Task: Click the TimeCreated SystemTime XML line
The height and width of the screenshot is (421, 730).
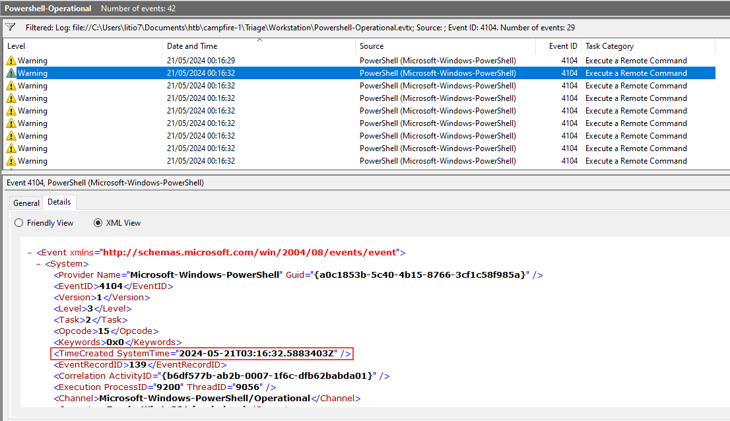Action: [x=202, y=354]
